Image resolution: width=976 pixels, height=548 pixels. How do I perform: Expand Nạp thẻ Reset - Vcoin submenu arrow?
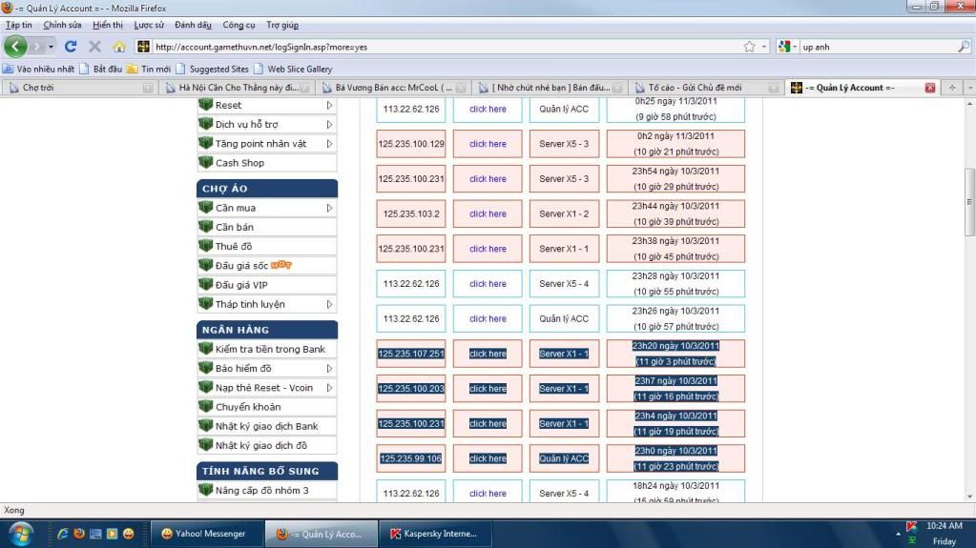point(329,388)
